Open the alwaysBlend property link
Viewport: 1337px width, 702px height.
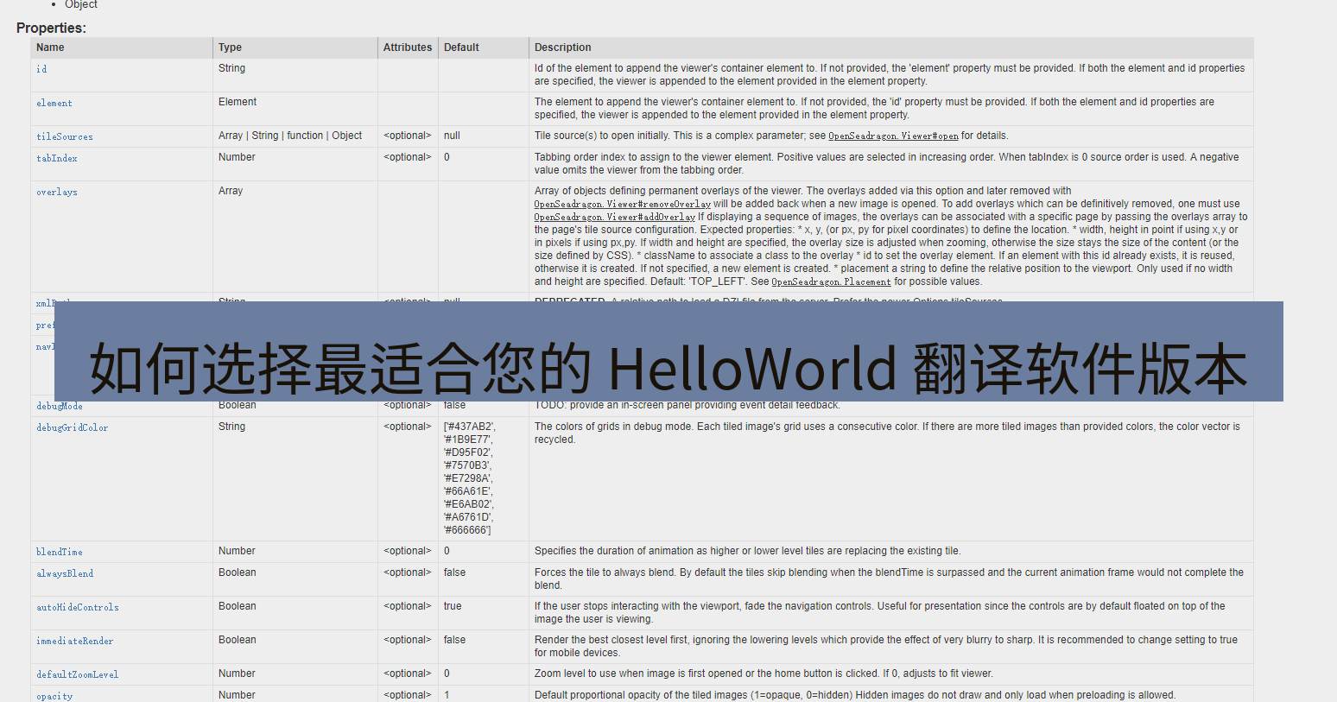pos(65,573)
